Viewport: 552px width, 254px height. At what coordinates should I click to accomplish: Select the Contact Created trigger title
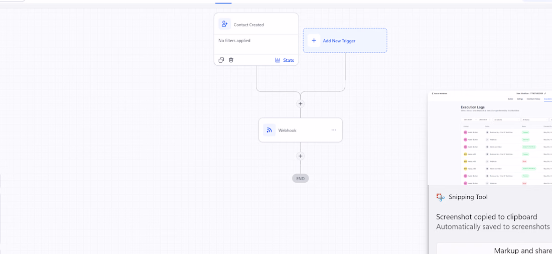[248, 25]
